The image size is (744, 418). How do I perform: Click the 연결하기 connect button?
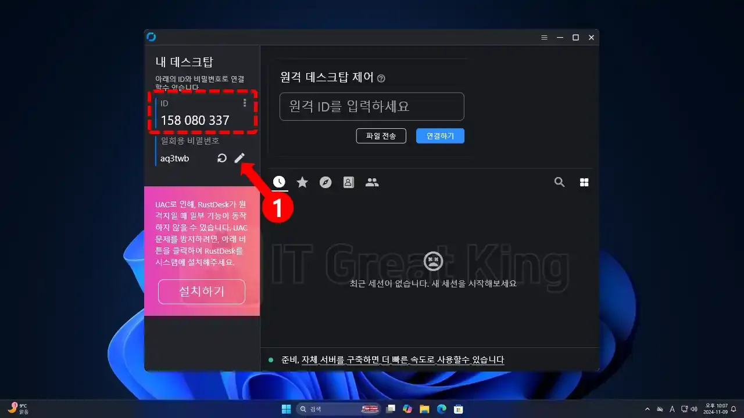tap(440, 136)
